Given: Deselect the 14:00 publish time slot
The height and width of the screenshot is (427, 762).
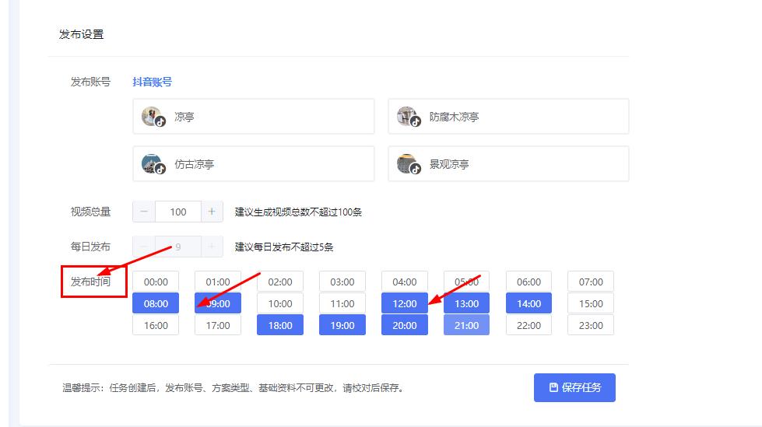Looking at the screenshot, I should coord(528,303).
